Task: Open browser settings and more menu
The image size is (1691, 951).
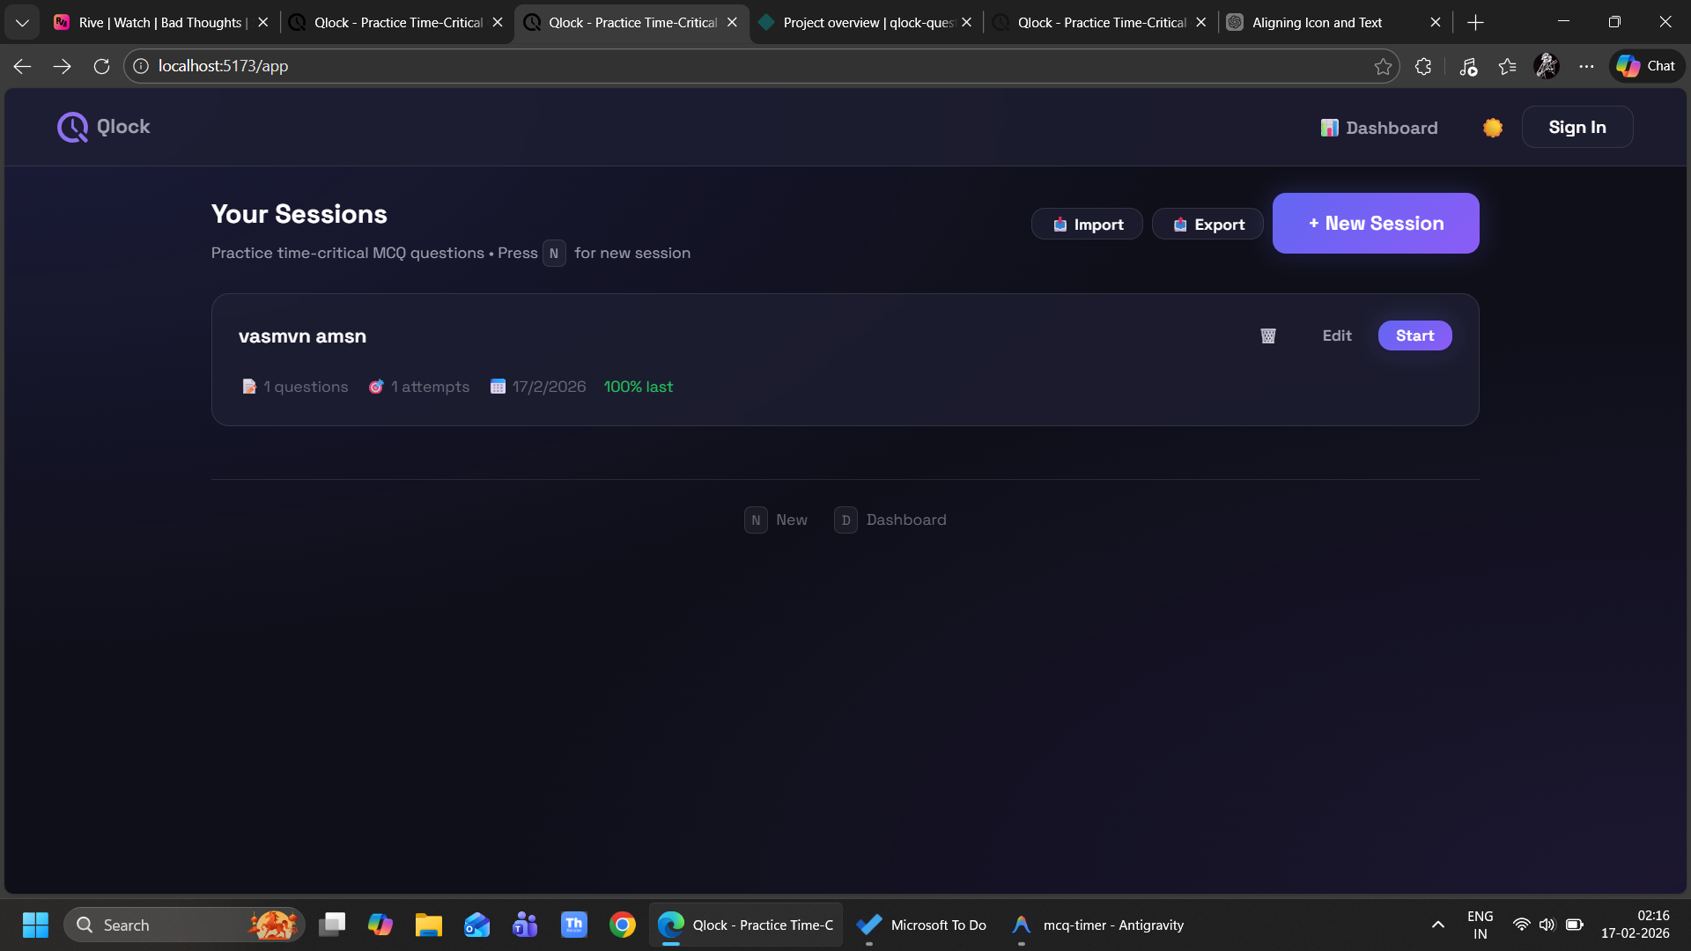Action: coord(1586,66)
